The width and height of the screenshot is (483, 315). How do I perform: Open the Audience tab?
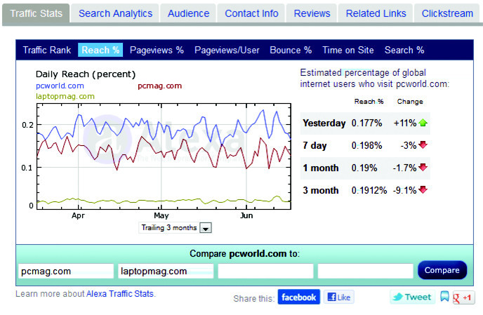(x=188, y=13)
